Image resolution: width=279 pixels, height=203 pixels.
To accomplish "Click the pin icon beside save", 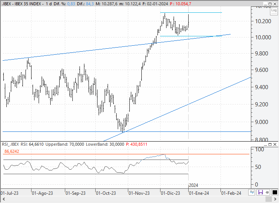I will click(x=267, y=193).
